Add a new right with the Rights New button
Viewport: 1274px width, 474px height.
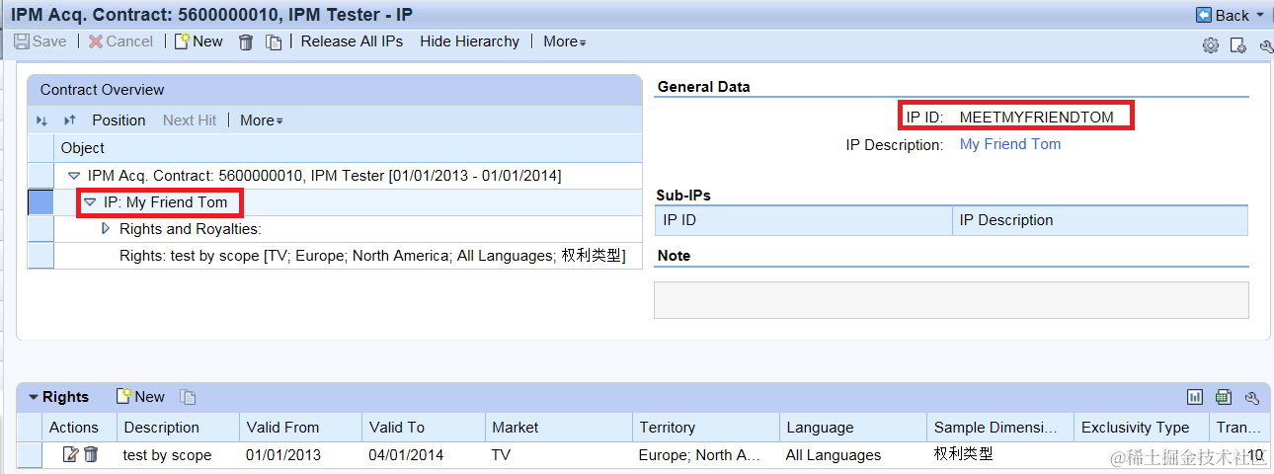tap(140, 397)
